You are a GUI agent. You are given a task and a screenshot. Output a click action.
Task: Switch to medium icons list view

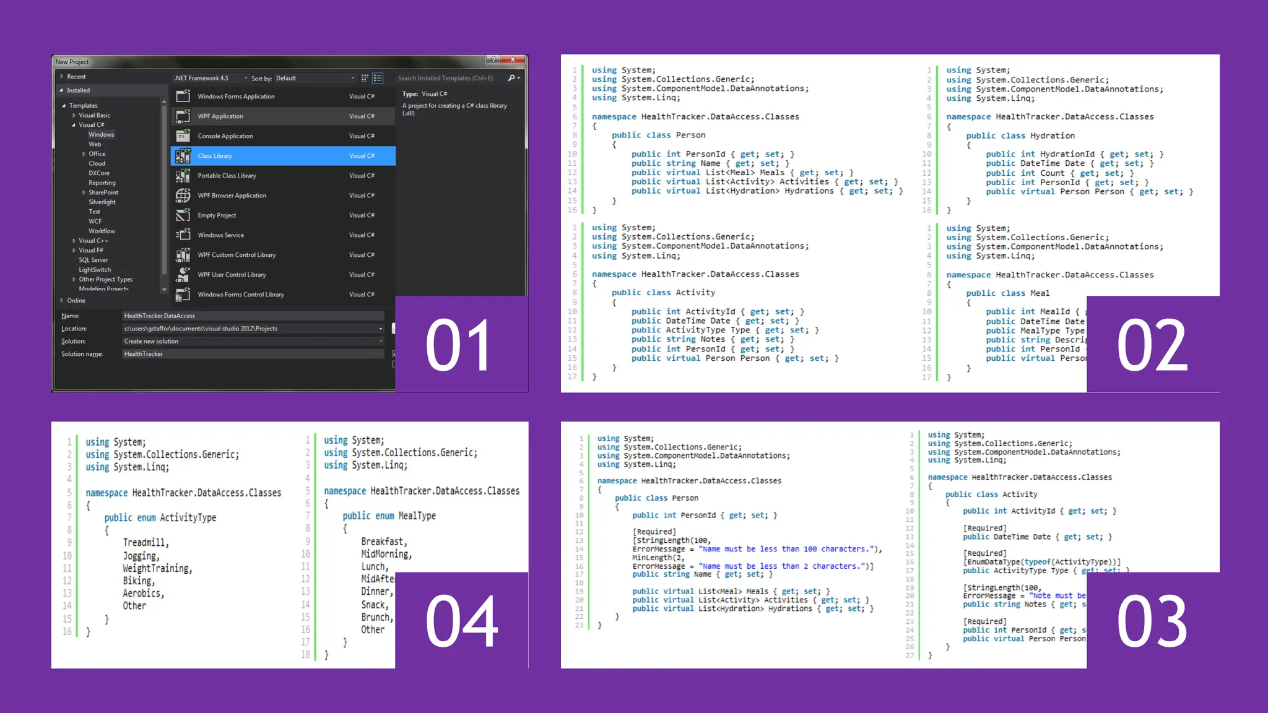tap(378, 78)
